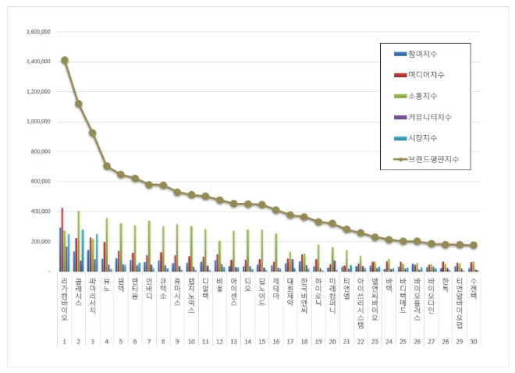Click the 800,000 y-axis value
The height and width of the screenshot is (373, 515).
[41, 152]
